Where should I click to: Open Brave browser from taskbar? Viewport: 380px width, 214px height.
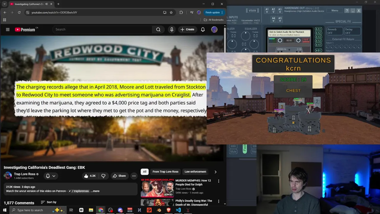coord(169,210)
